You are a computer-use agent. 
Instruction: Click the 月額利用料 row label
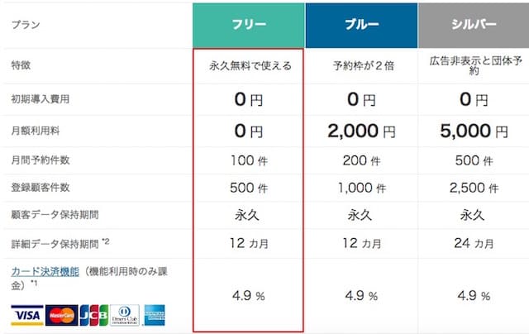[36, 131]
